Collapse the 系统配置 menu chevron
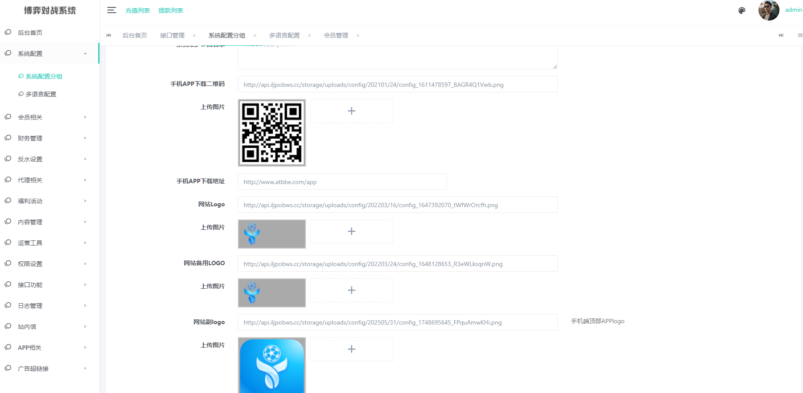The width and height of the screenshot is (803, 393). click(85, 53)
